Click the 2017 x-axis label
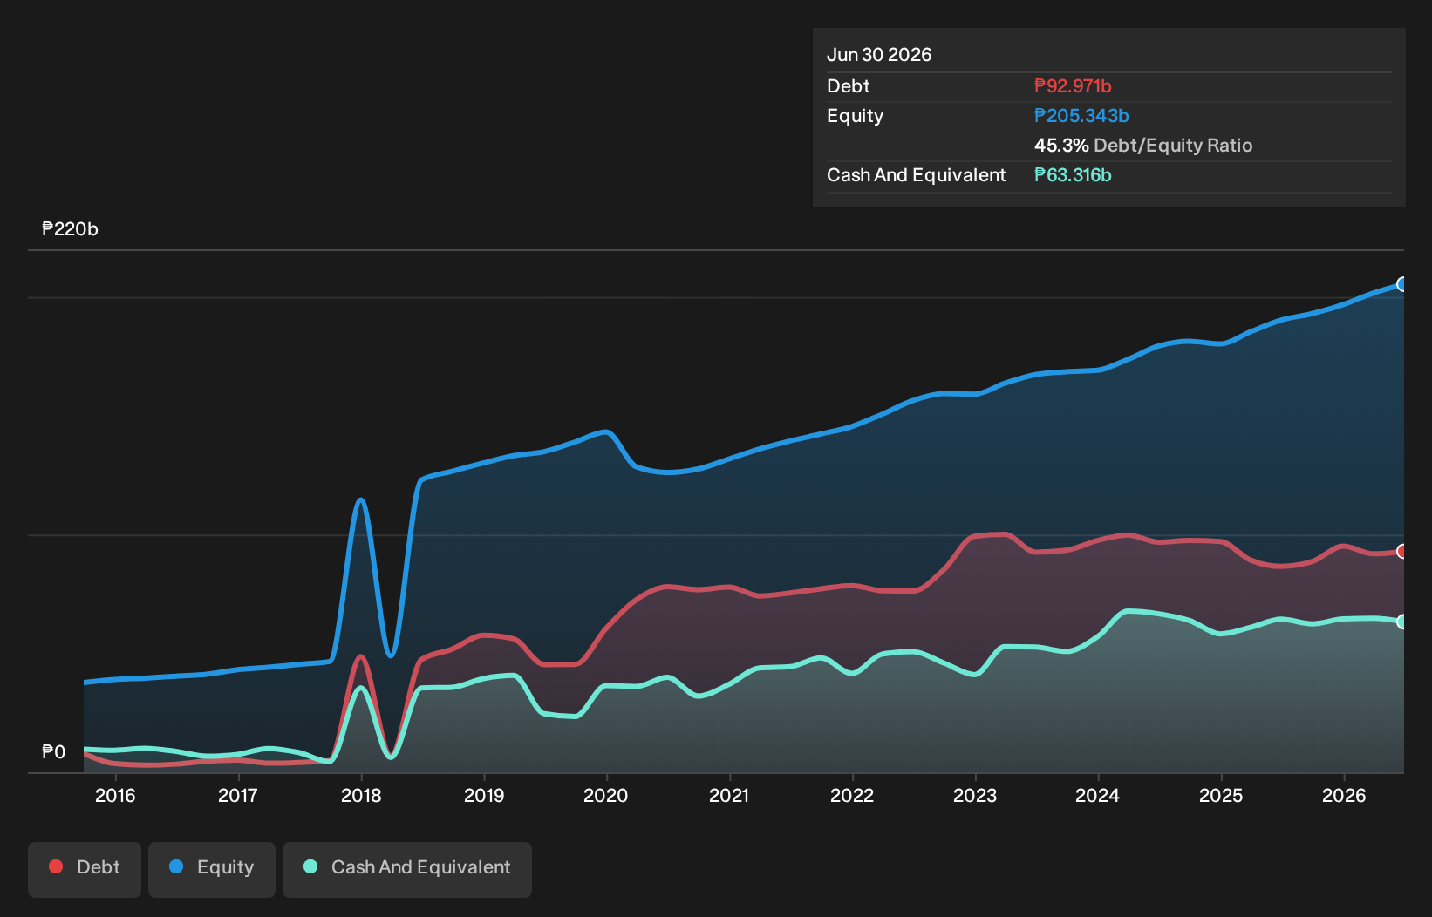Viewport: 1432px width, 917px height. (238, 795)
